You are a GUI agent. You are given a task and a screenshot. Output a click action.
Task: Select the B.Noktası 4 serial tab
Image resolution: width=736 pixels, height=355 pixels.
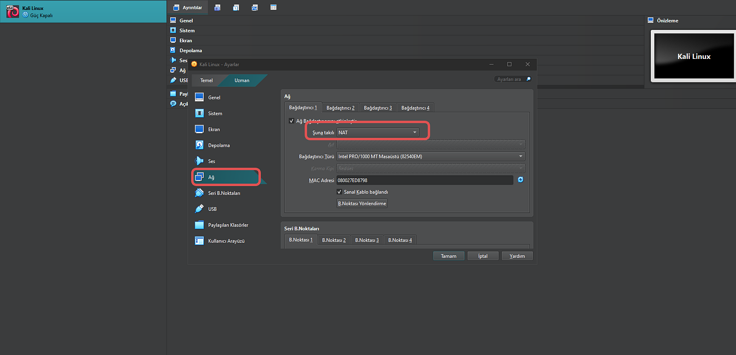coord(400,240)
